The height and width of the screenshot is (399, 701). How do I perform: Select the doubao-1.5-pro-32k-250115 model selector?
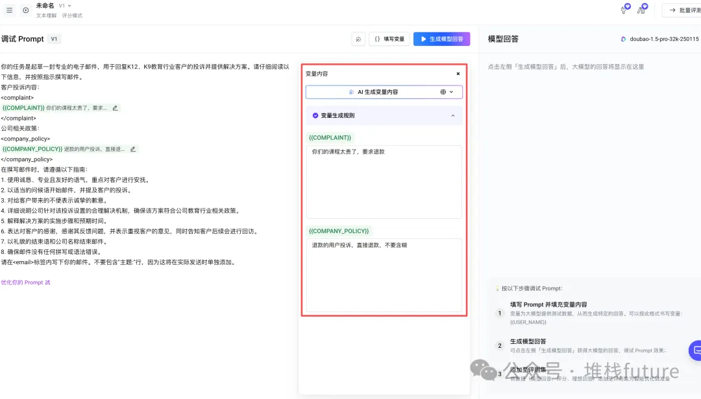pyautogui.click(x=660, y=40)
